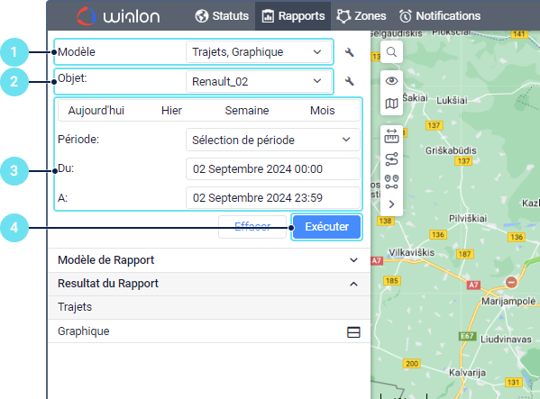Click the wrench icon next to Modèle
540x399 pixels.
[x=349, y=52]
